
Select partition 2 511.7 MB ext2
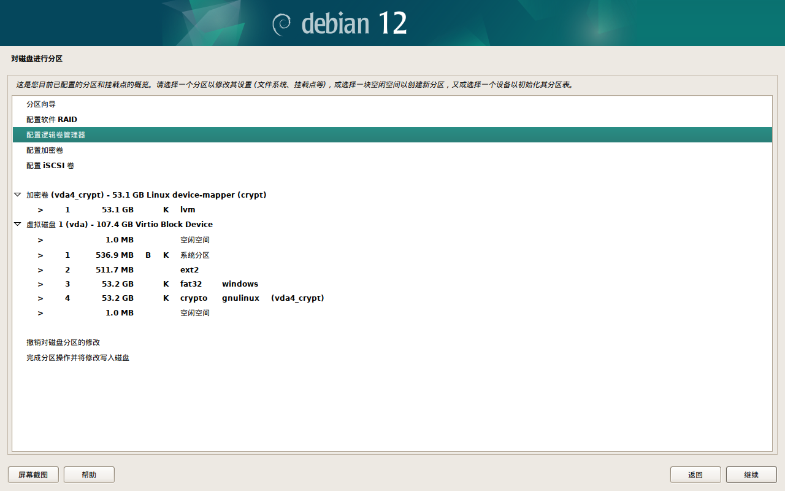coord(392,269)
